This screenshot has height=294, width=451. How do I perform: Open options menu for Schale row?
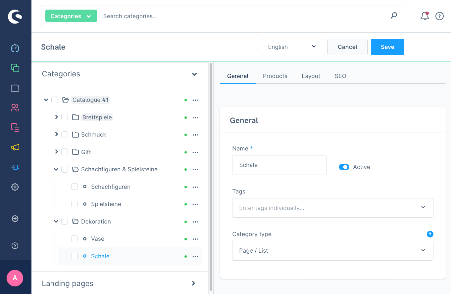point(195,256)
